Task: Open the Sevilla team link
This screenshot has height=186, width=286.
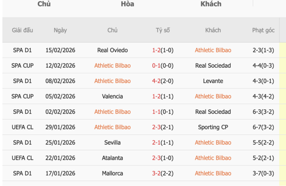Action: [x=112, y=143]
